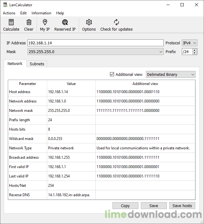Click the Additional view column header
The image size is (204, 224).
pyautogui.click(x=145, y=84)
